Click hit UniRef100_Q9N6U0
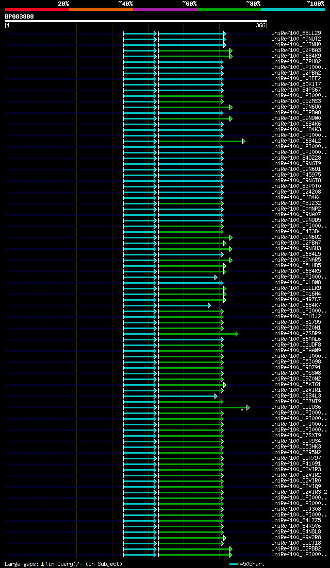This screenshot has height=568, width=330. [296, 107]
